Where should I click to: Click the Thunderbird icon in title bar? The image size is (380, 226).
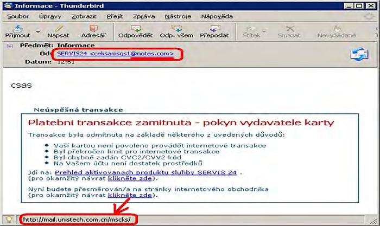coord(8,5)
